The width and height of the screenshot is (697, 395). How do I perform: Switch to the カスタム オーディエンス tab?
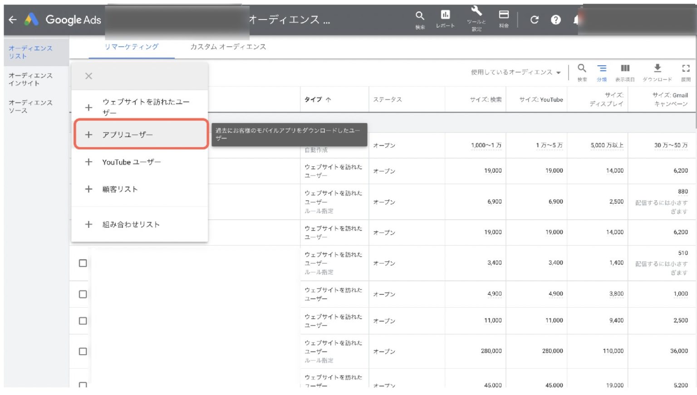click(x=228, y=47)
